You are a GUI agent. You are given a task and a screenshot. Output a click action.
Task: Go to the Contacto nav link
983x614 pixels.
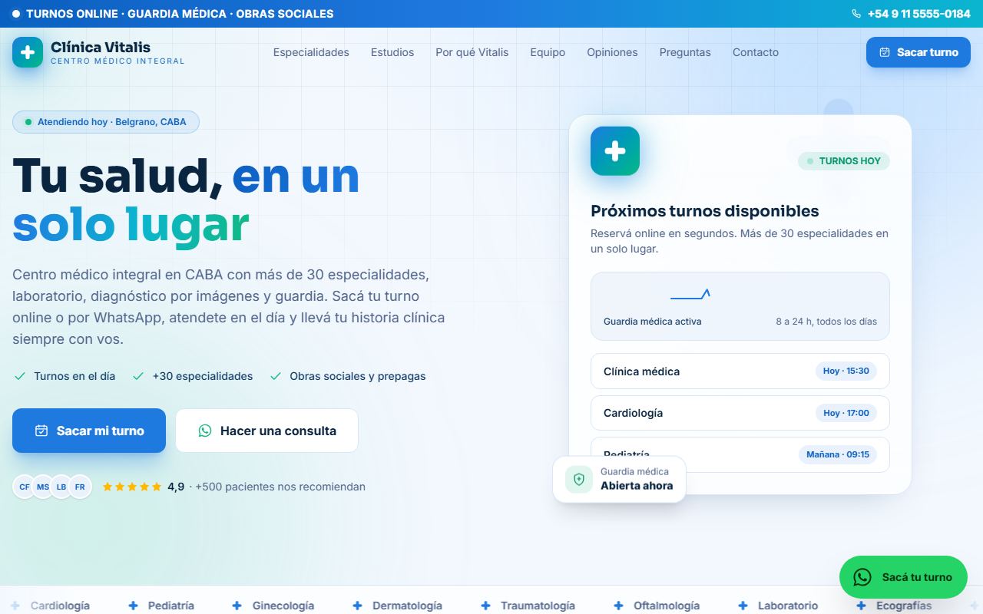756,52
